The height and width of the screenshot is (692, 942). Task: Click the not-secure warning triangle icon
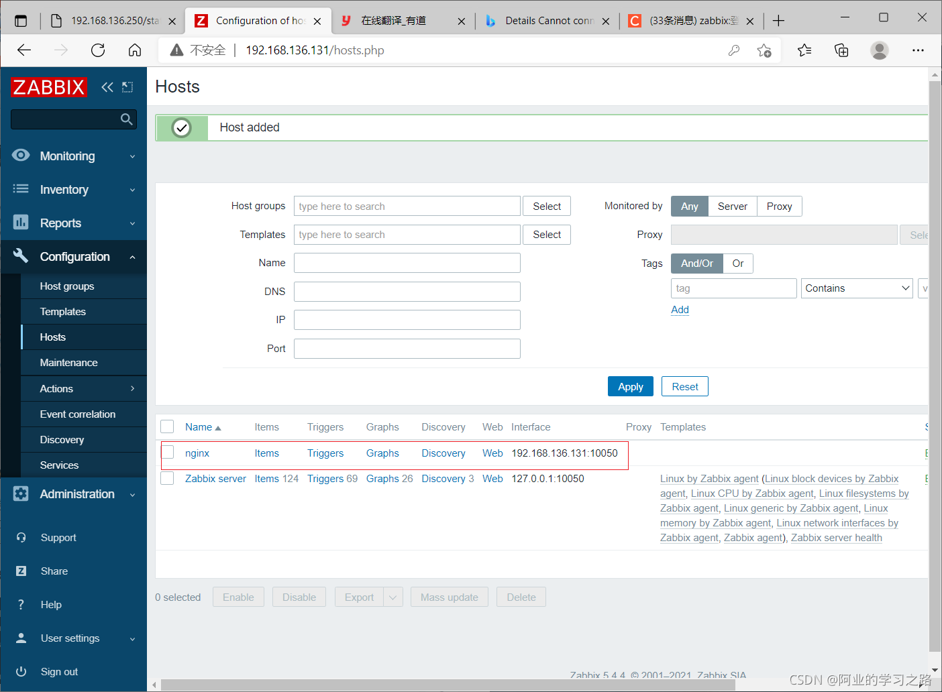point(176,50)
